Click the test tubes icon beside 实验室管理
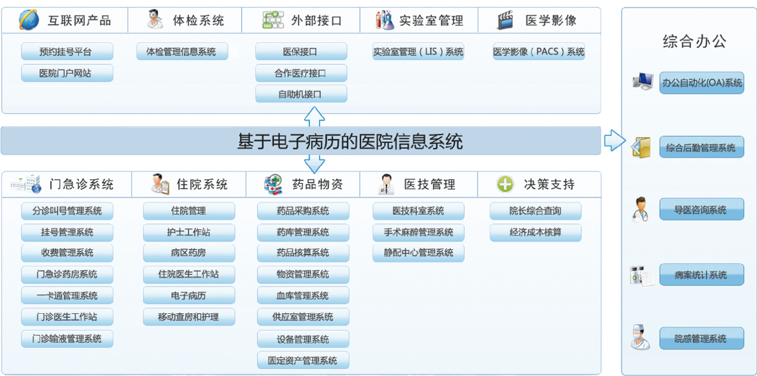This screenshot has width=757, height=376. click(x=384, y=20)
